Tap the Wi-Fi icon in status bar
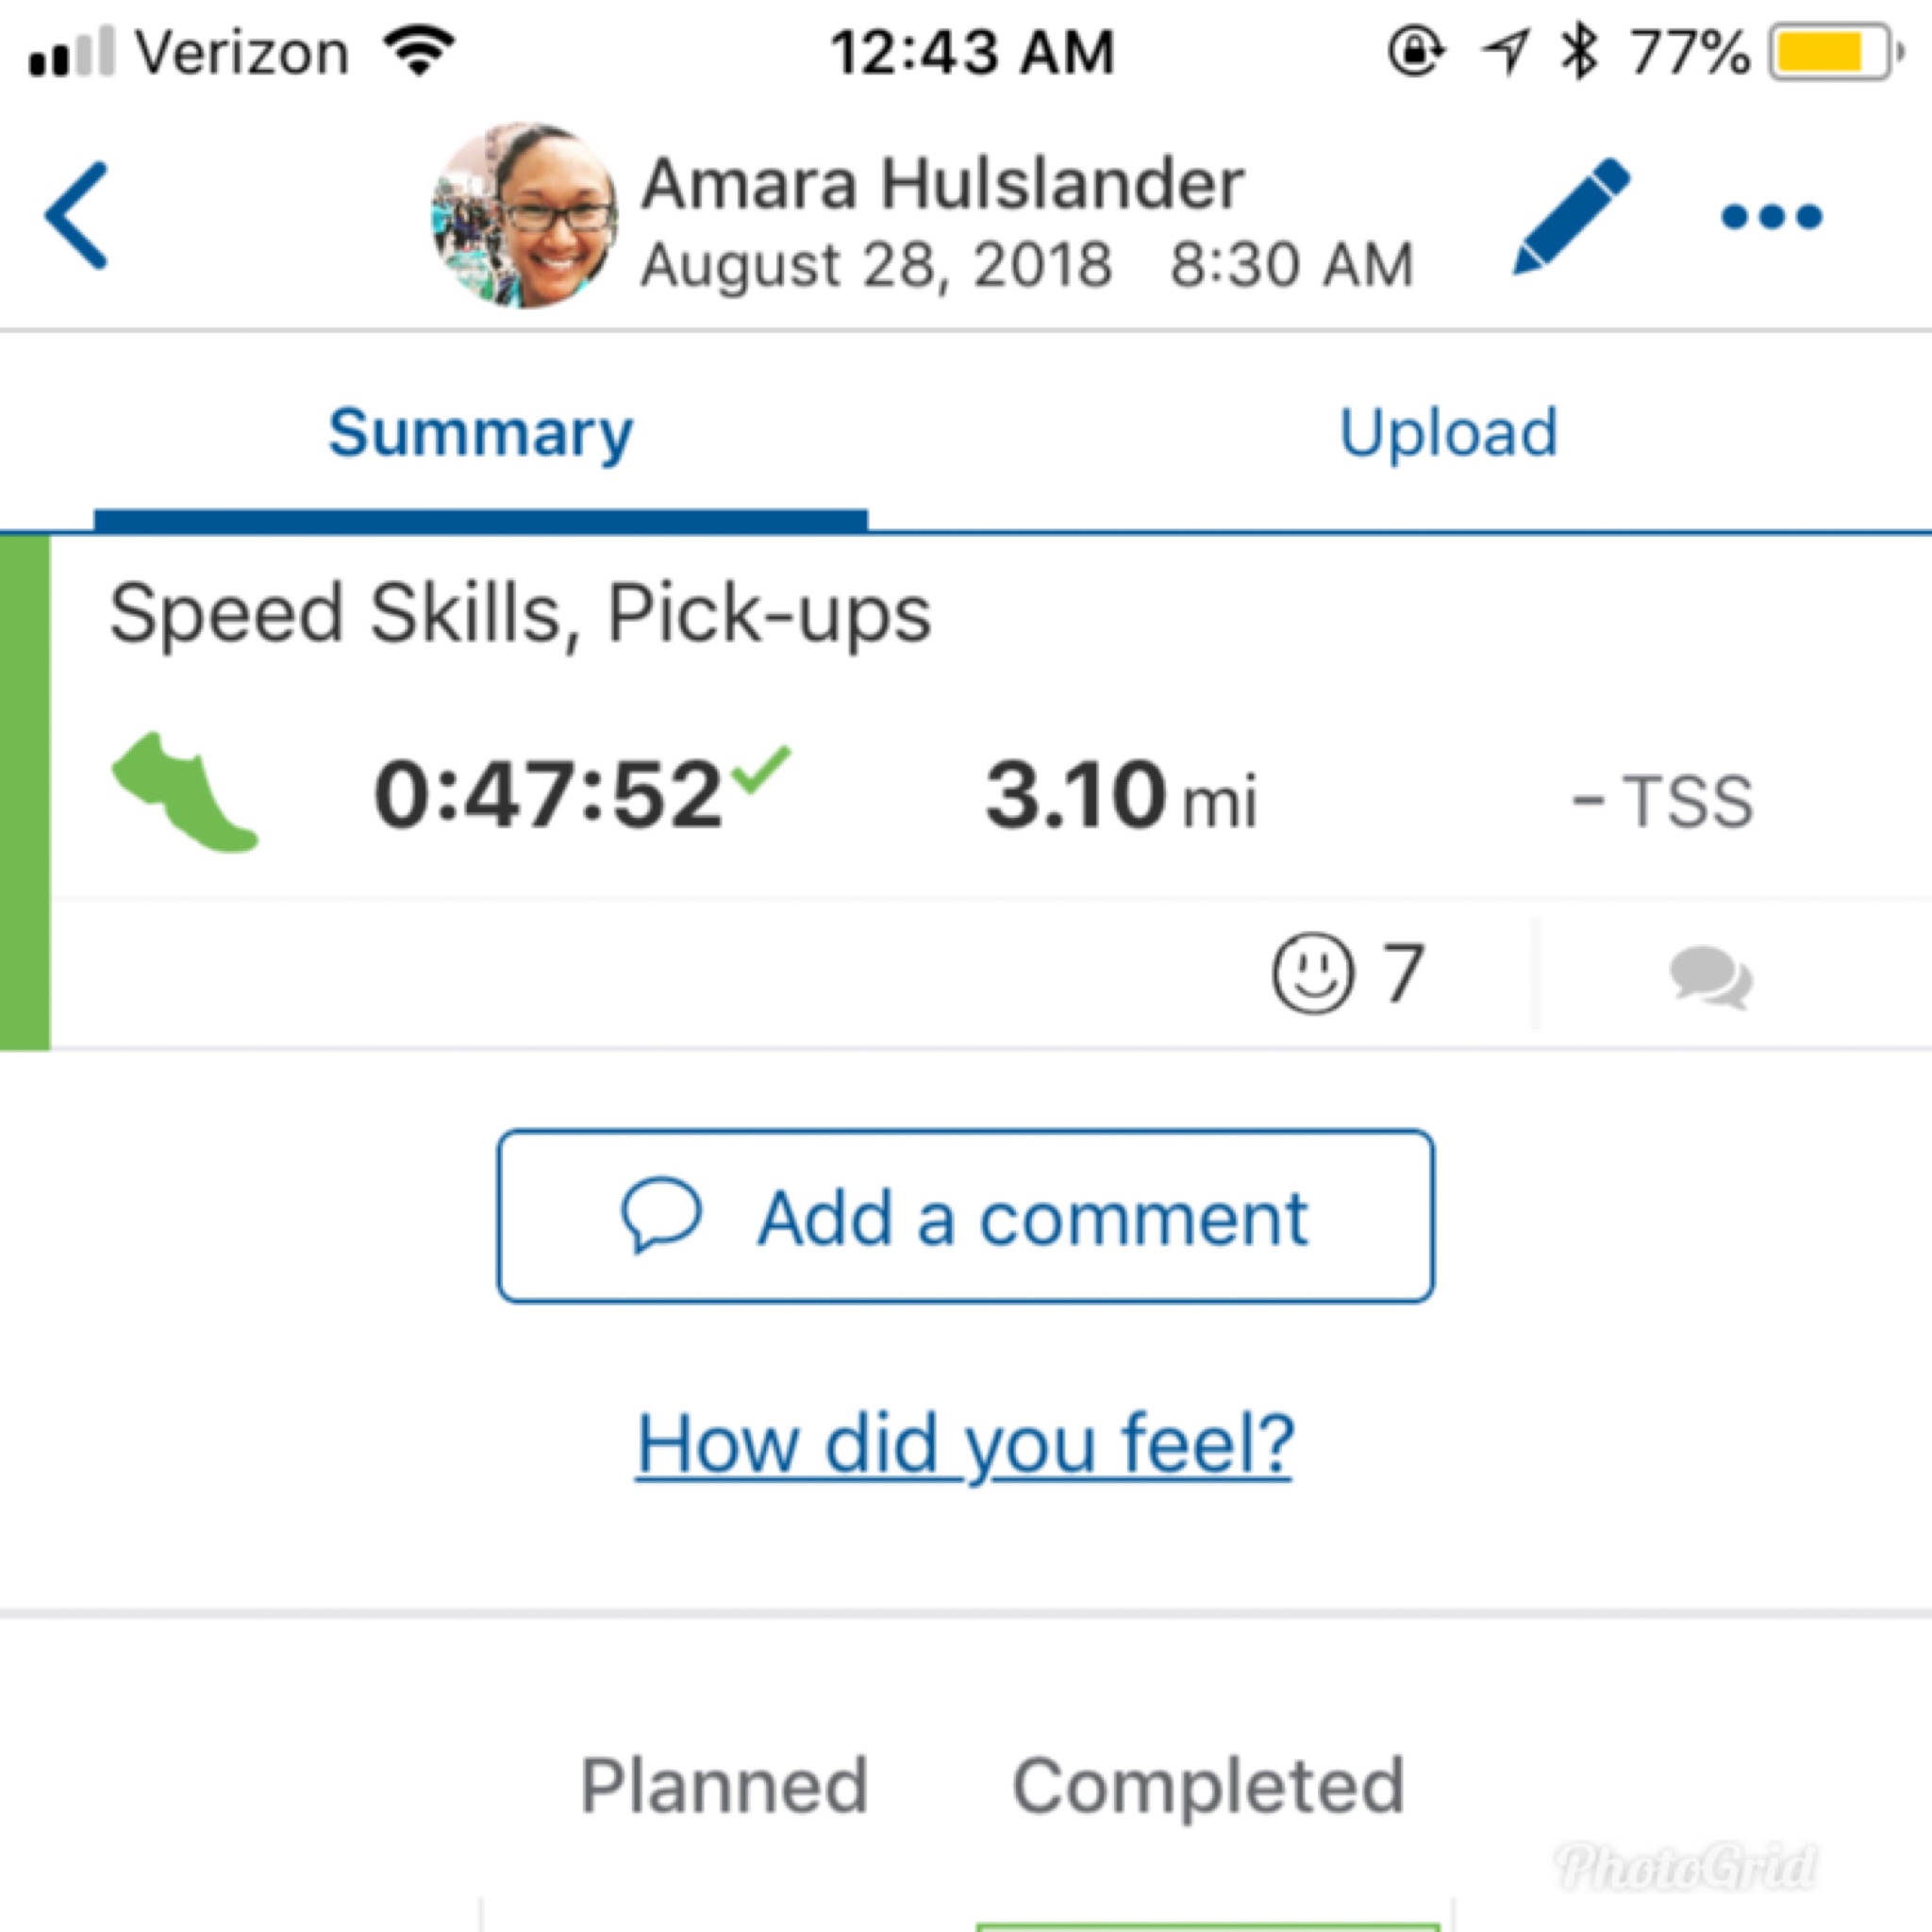The width and height of the screenshot is (1932, 1932). (x=421, y=50)
